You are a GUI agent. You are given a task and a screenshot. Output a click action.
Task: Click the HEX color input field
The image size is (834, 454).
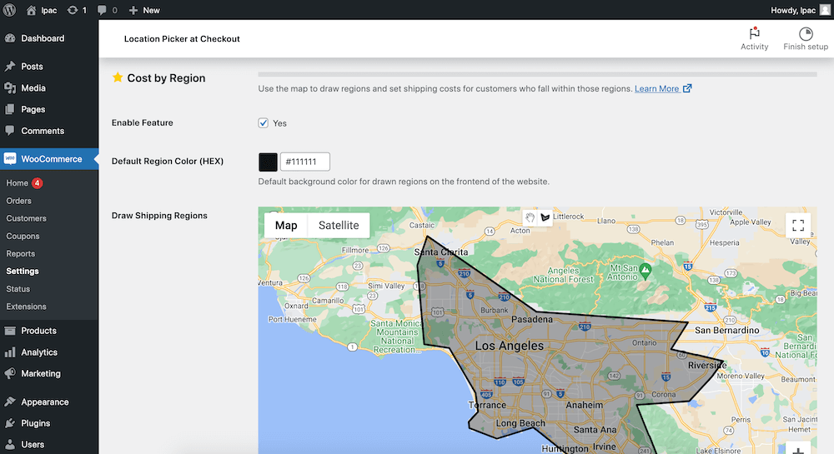click(304, 162)
